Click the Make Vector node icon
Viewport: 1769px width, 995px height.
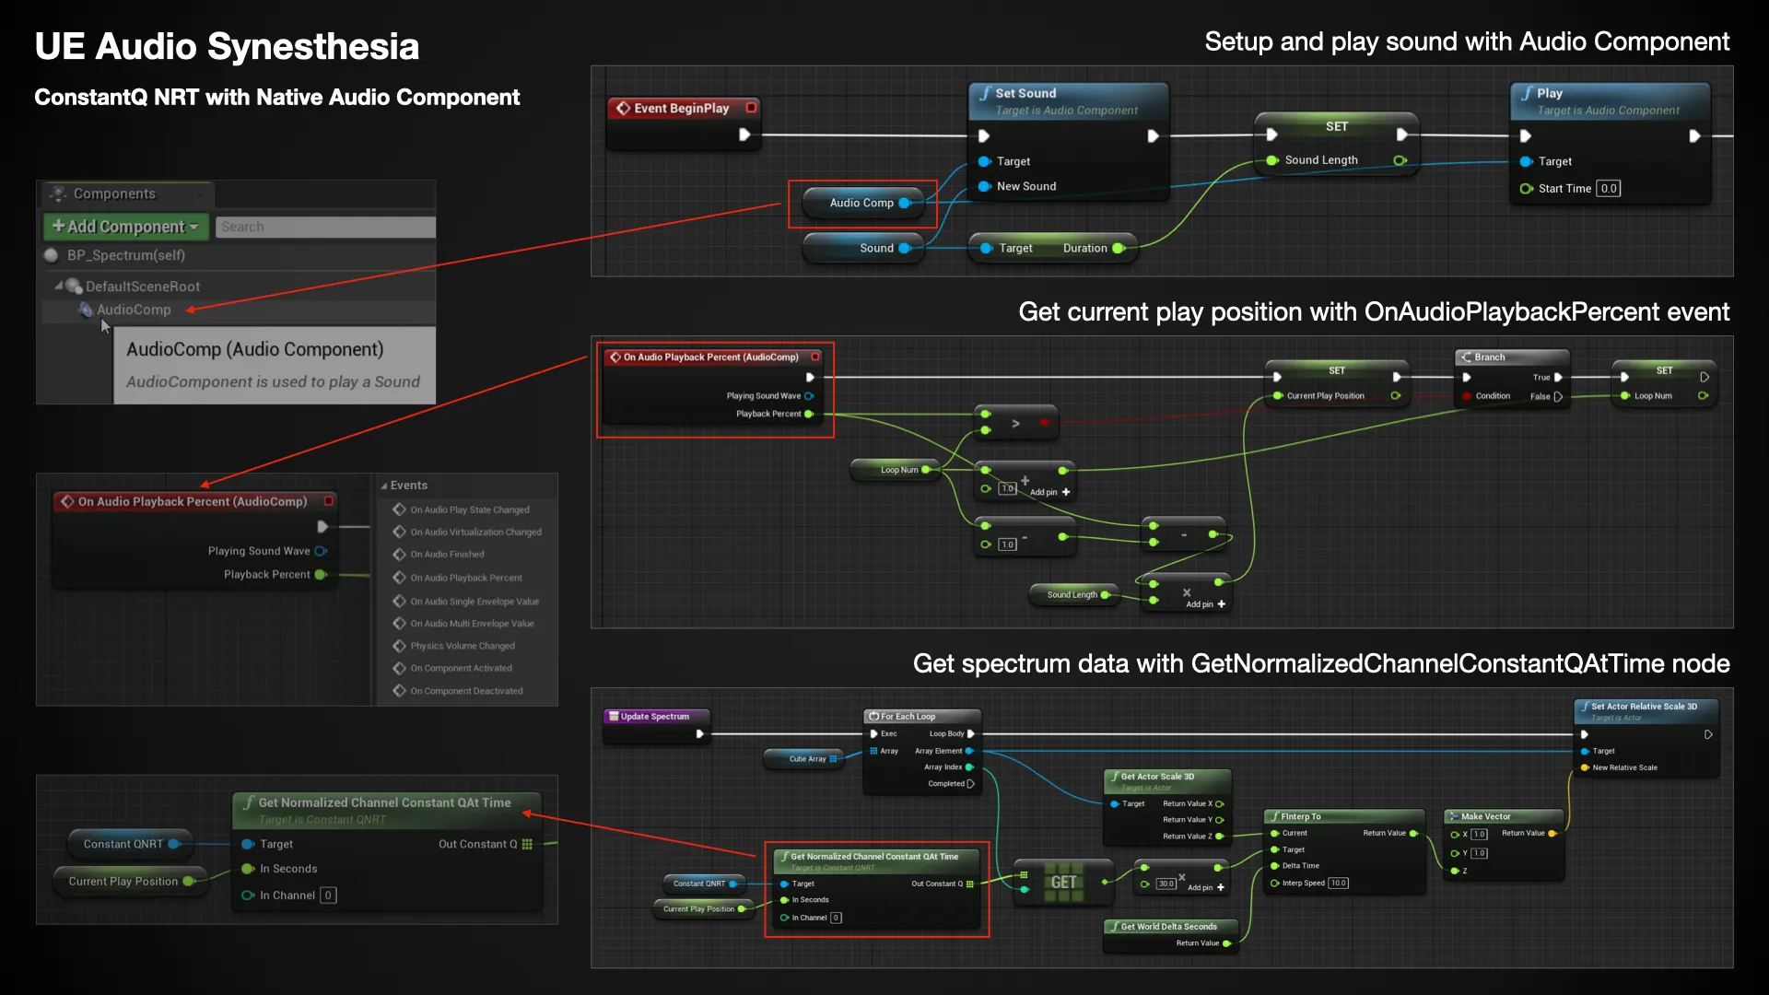[1454, 816]
